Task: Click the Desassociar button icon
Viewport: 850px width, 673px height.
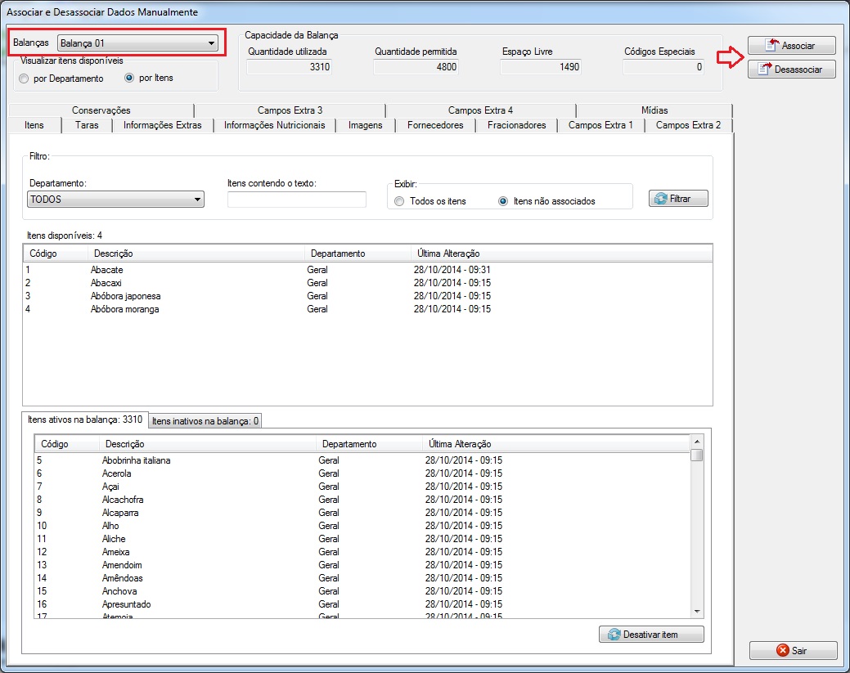Action: tap(765, 69)
